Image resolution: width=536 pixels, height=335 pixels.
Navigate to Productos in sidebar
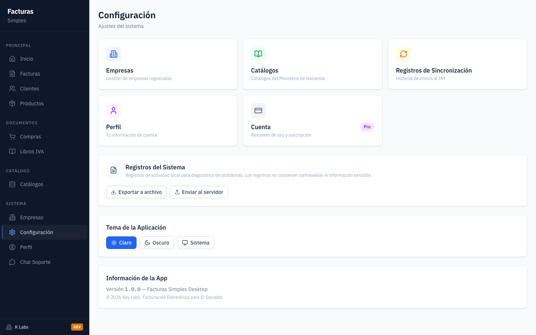(45, 103)
